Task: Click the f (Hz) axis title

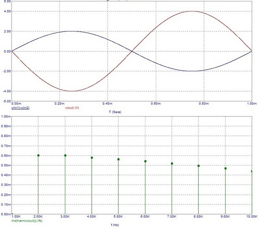Action: tap(115, 225)
